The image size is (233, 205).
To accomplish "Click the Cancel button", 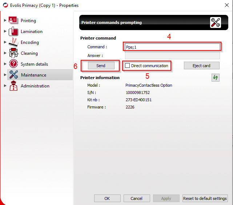I will [137, 198].
